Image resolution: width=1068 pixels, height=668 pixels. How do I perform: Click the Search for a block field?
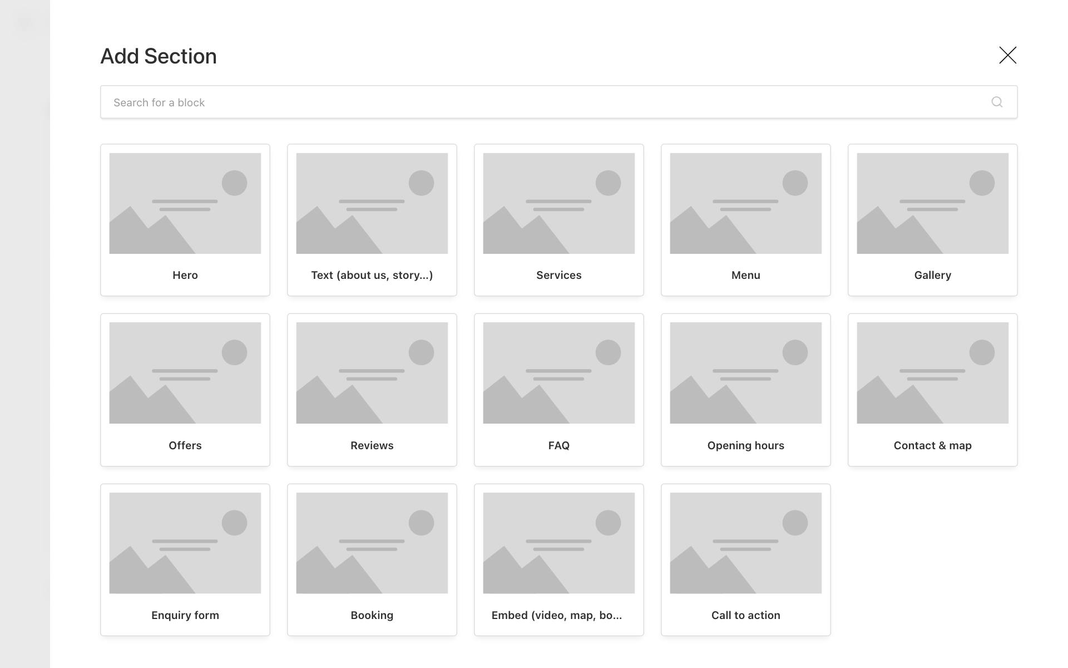coord(558,102)
